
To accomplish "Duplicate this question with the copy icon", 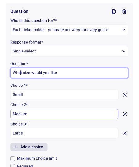I will click(114, 11).
